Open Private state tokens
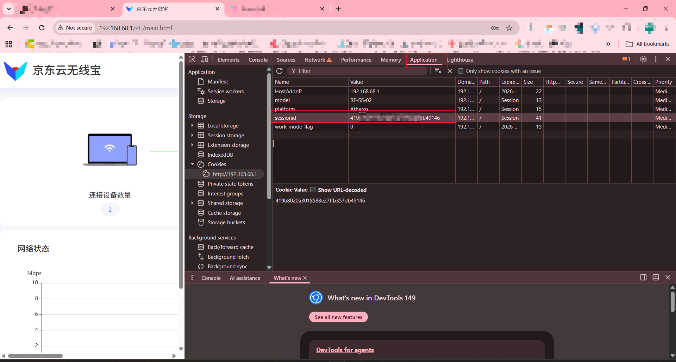The width and height of the screenshot is (676, 362). [230, 183]
